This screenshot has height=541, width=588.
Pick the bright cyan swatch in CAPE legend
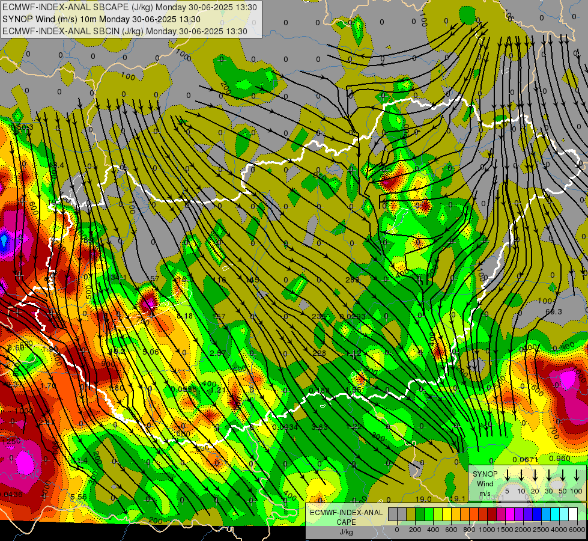(555, 514)
